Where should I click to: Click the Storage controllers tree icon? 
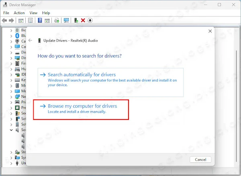pyautogui.click(x=17, y=152)
